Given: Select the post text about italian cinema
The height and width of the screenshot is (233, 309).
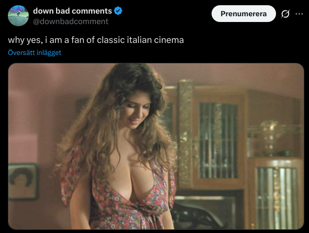Looking at the screenshot, I should click(x=96, y=40).
